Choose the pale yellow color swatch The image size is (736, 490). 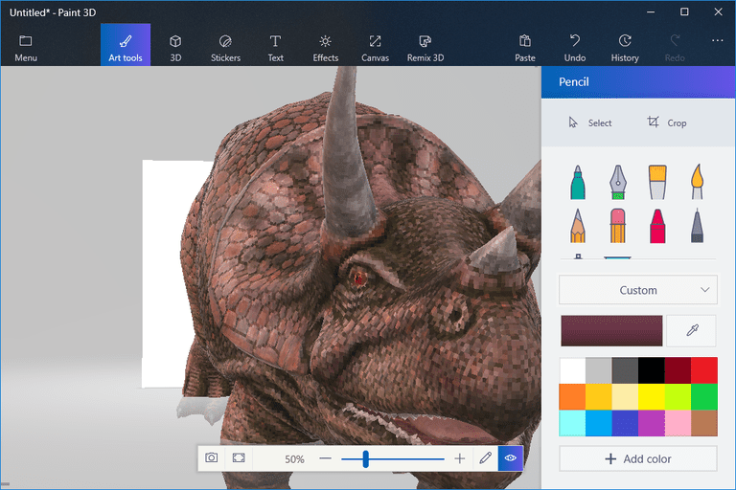coord(625,396)
